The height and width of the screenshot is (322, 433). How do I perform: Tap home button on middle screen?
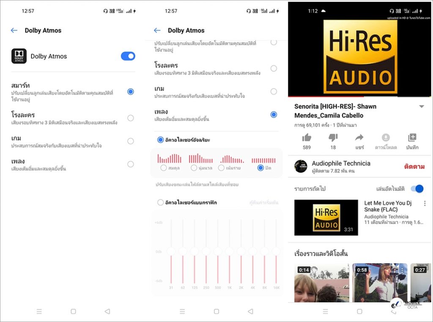[216, 311]
